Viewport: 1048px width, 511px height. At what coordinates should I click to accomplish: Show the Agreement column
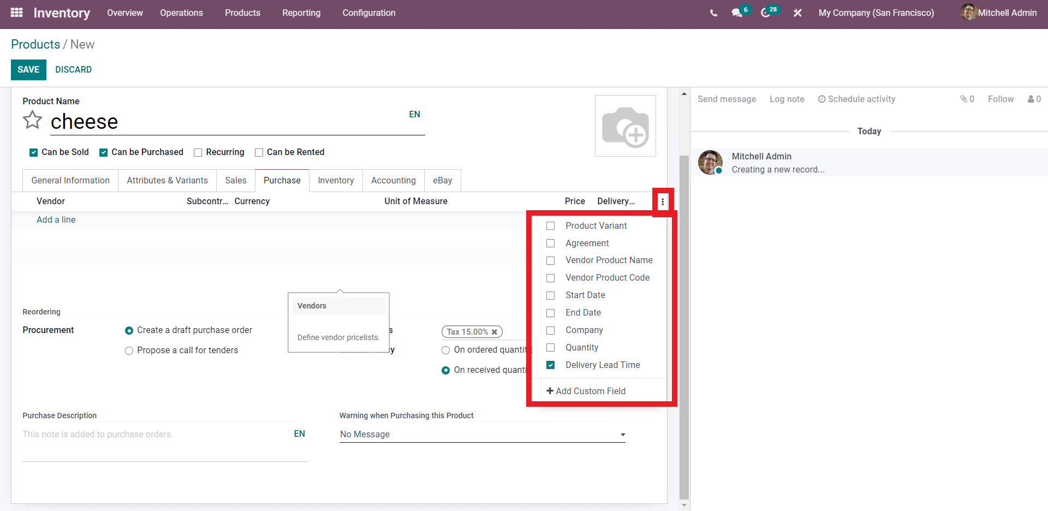point(550,243)
